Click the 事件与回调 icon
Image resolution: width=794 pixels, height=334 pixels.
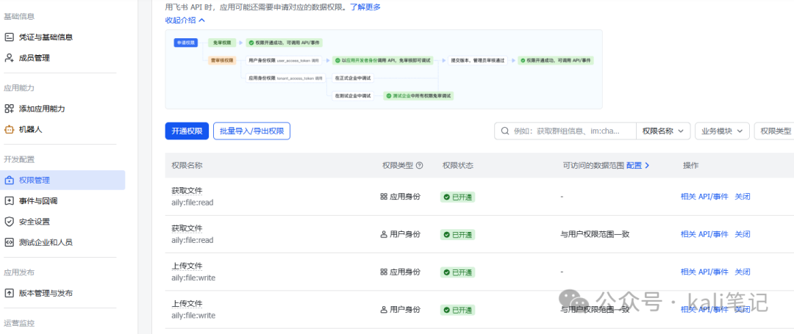(9, 200)
